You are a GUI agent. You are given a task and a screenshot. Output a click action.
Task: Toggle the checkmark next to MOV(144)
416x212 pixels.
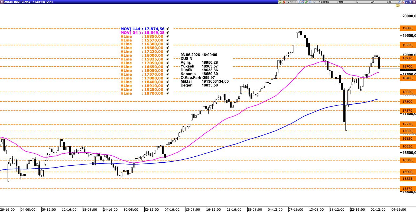click(168, 29)
